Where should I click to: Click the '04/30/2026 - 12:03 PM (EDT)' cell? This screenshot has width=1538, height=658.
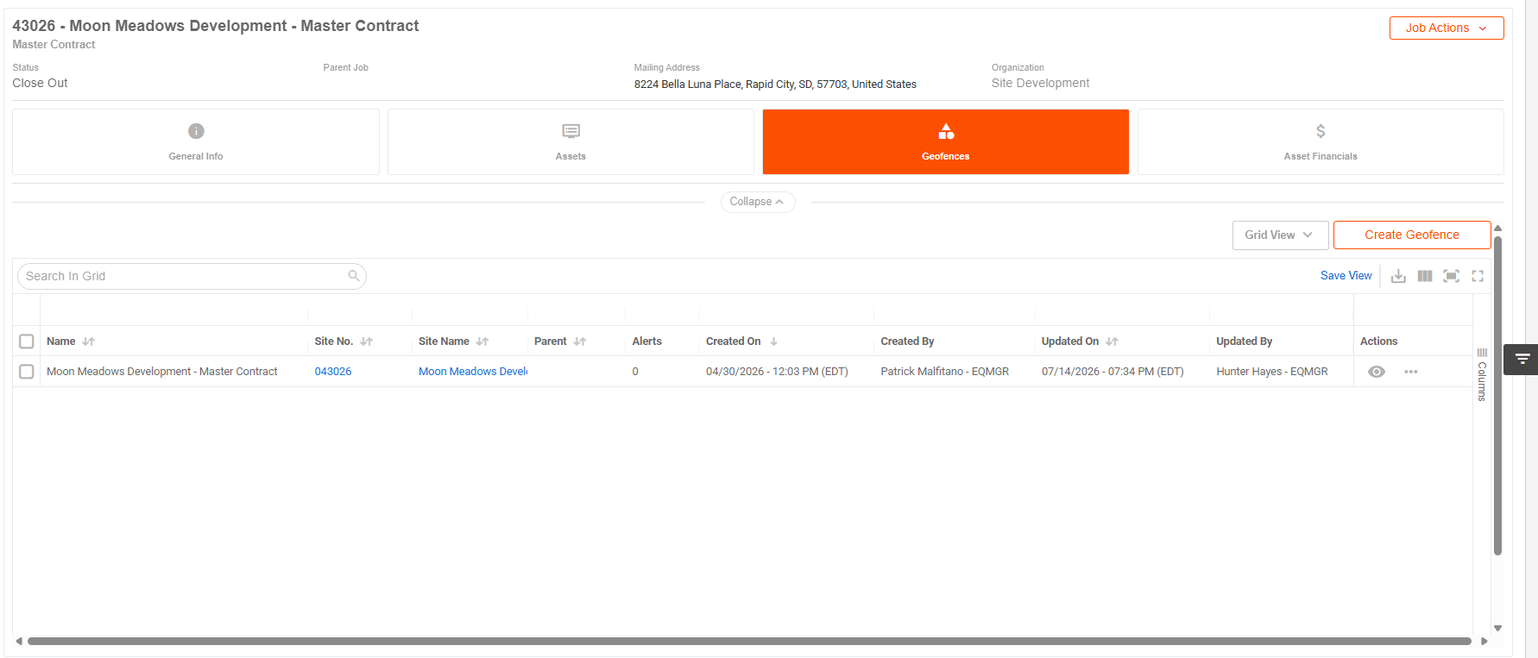pyautogui.click(x=777, y=372)
